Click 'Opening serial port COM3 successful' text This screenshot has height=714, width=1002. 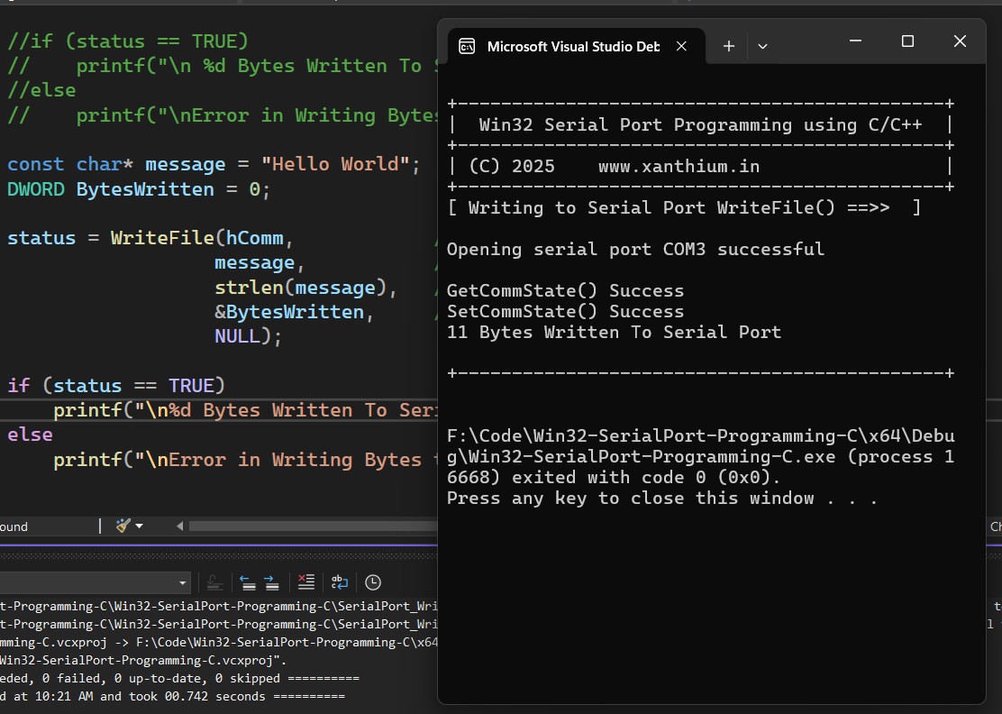coord(635,249)
